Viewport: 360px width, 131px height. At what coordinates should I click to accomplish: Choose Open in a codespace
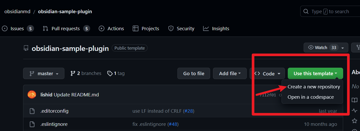click(x=310, y=97)
